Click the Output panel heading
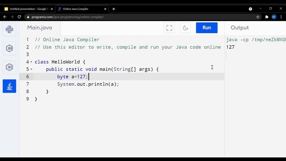Image resolution: width=286 pixels, height=161 pixels. [240, 28]
